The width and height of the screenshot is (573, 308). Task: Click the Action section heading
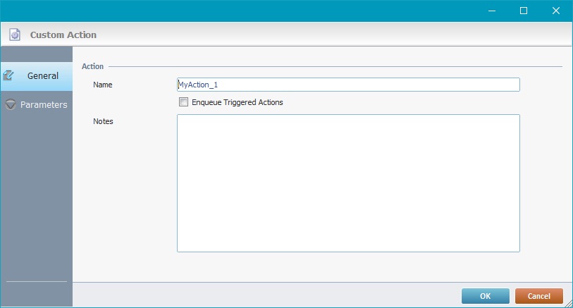[x=93, y=66]
